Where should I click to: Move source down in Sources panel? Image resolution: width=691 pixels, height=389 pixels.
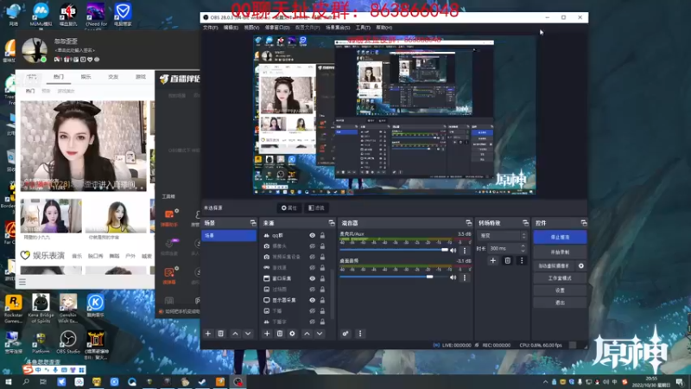click(x=320, y=334)
